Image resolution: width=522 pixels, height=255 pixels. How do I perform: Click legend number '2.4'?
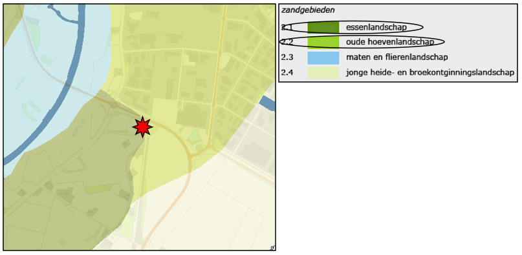pos(287,72)
